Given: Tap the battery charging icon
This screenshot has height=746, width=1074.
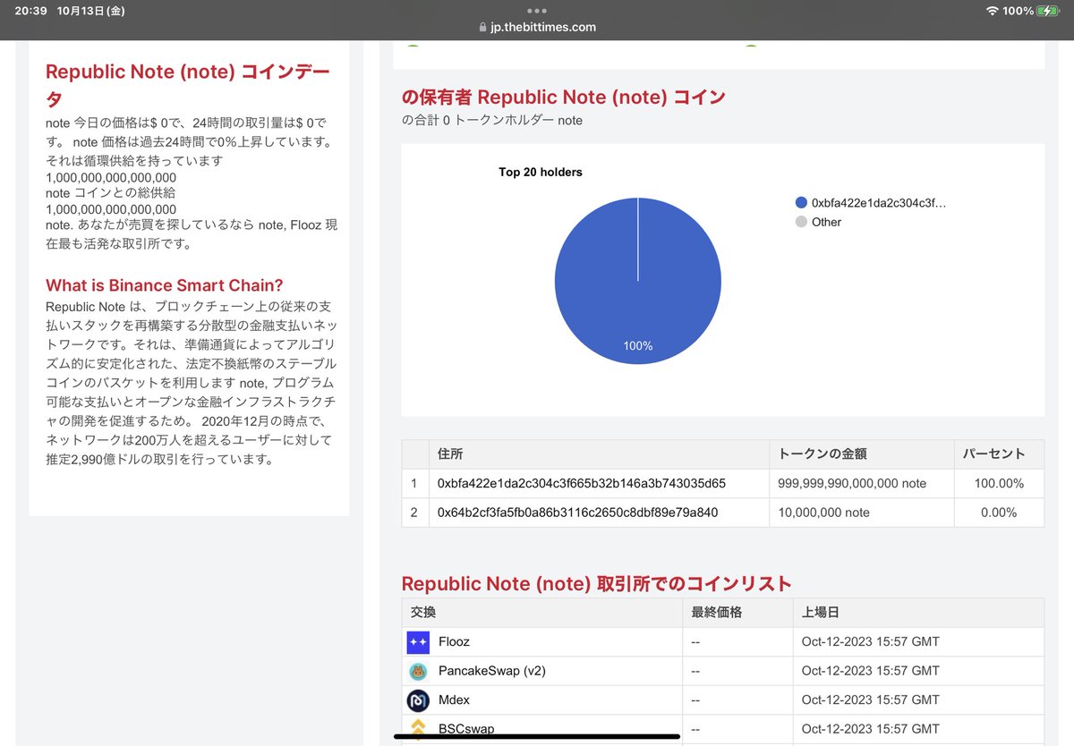Looking at the screenshot, I should (x=1045, y=11).
